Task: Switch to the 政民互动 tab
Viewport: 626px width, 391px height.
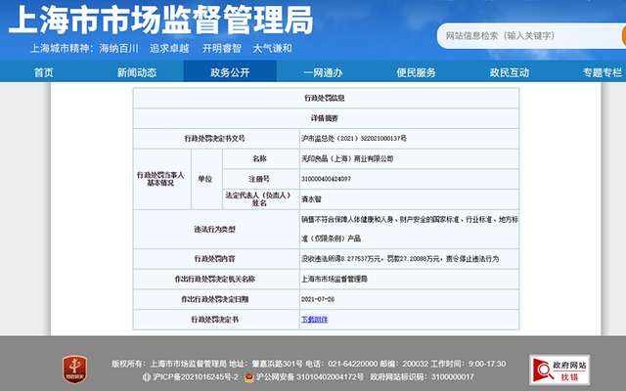Action: pyautogui.click(x=509, y=72)
